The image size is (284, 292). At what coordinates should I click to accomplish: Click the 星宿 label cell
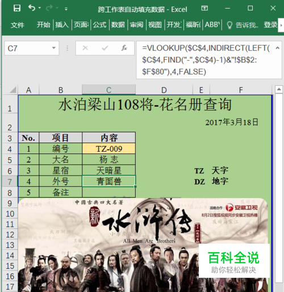pyautogui.click(x=60, y=170)
